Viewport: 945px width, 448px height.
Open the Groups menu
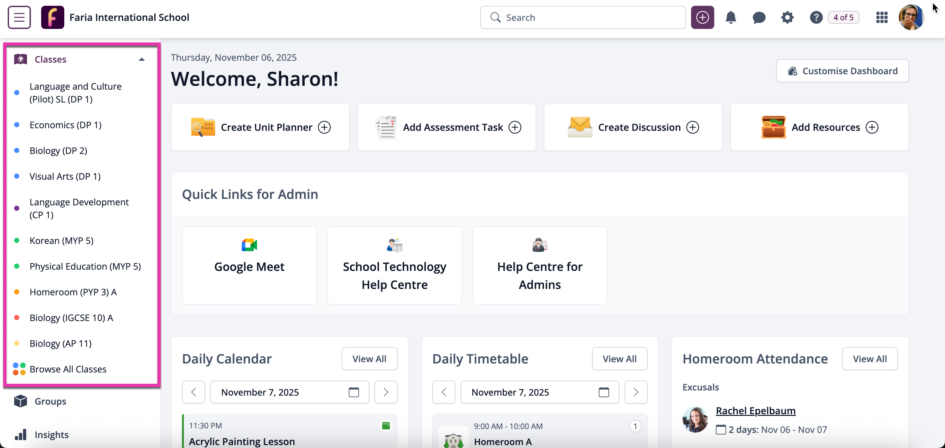pyautogui.click(x=51, y=401)
